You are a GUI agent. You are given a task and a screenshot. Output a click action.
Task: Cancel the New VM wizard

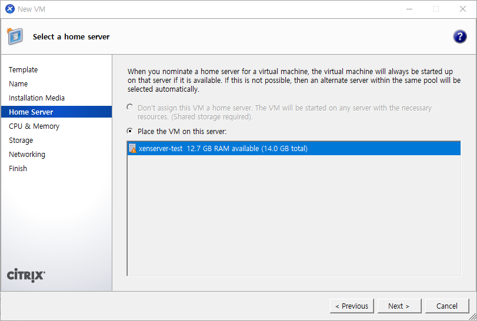446,306
